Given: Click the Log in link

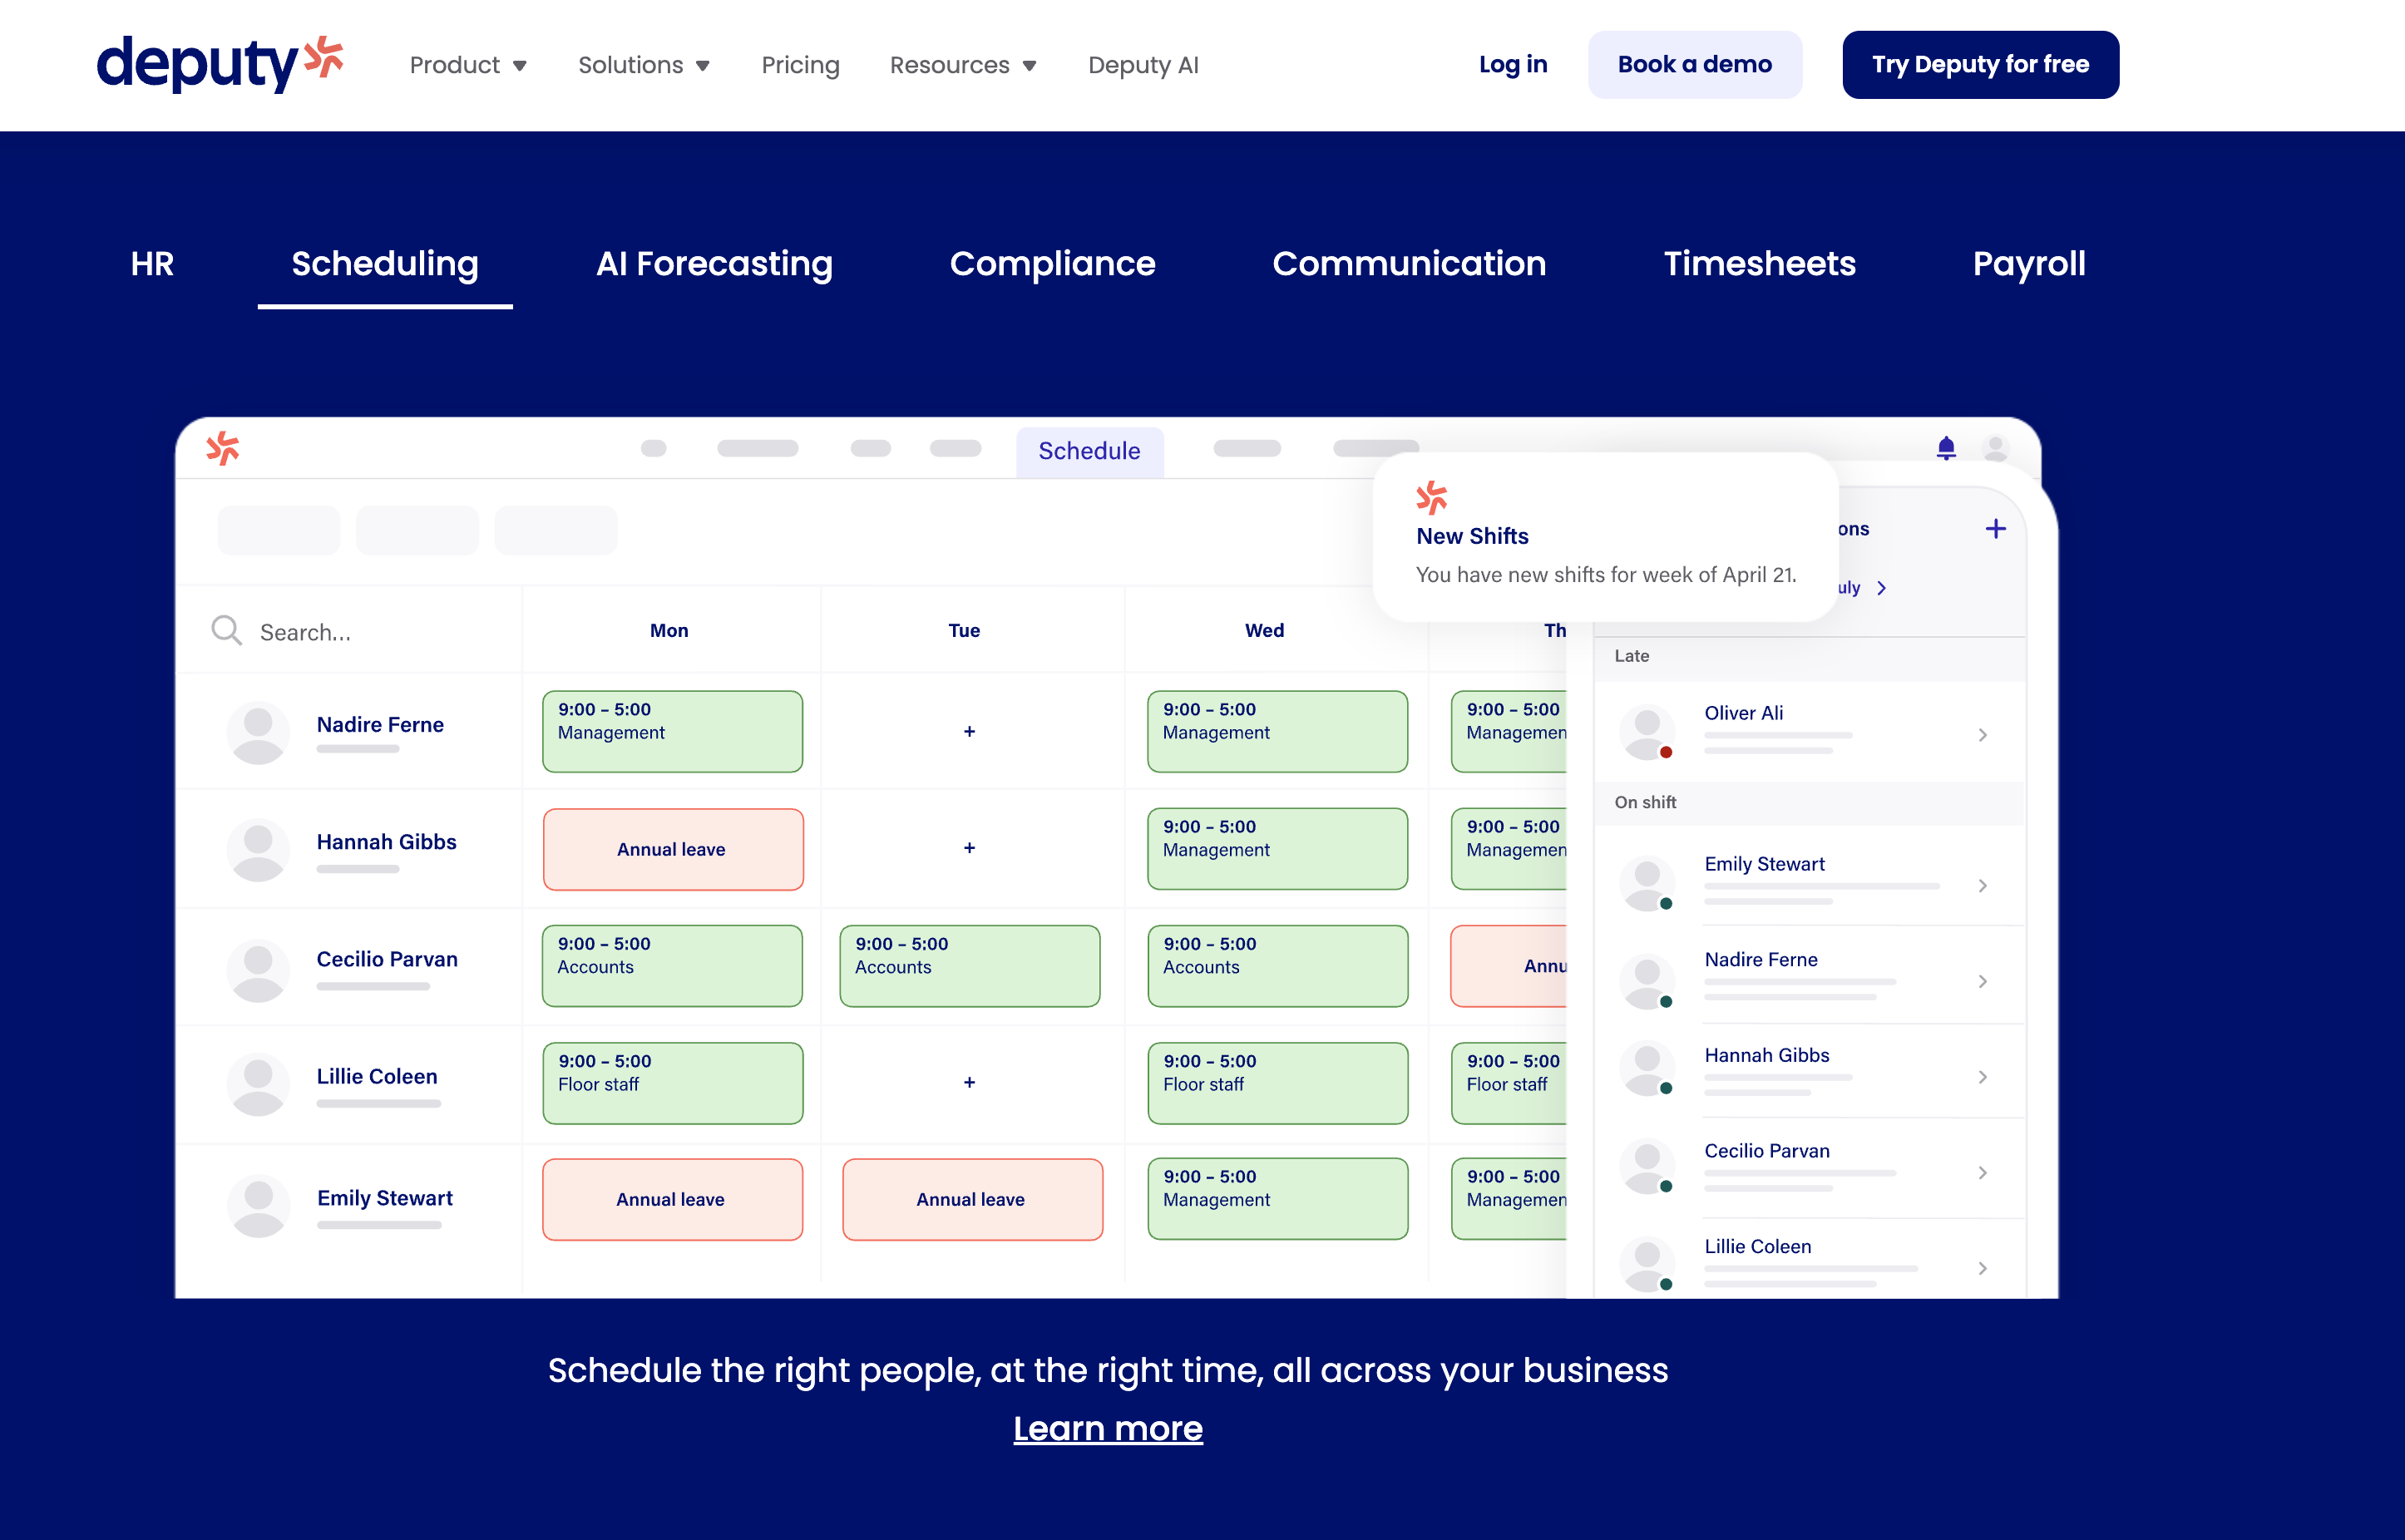Looking at the screenshot, I should (1513, 65).
